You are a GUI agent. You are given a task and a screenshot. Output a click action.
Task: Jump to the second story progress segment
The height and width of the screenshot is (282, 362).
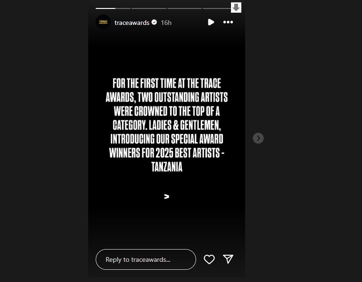[149, 8]
